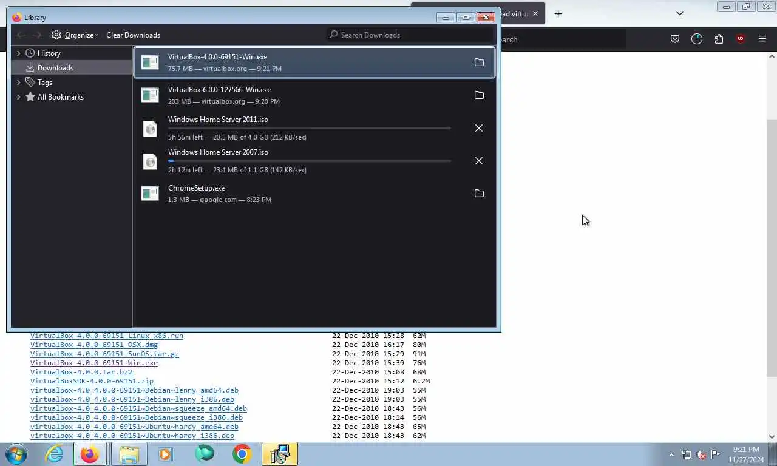Select the ChromeSetup.exe download entry
The width and height of the screenshot is (777, 466).
click(314, 194)
